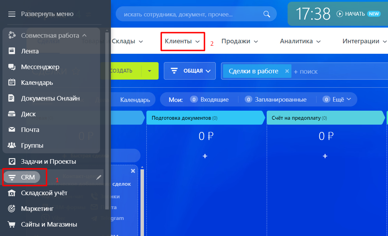Open the 'Клиенты' dropdown menu
The image size is (388, 236).
182,41
